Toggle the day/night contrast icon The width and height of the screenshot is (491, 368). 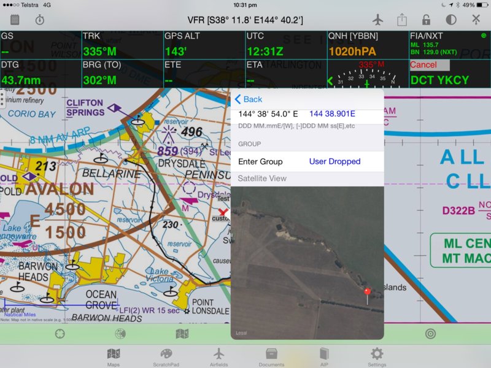tap(451, 20)
